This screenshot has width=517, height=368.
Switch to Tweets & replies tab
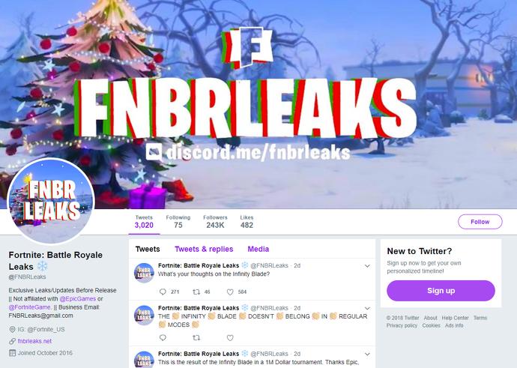click(204, 249)
